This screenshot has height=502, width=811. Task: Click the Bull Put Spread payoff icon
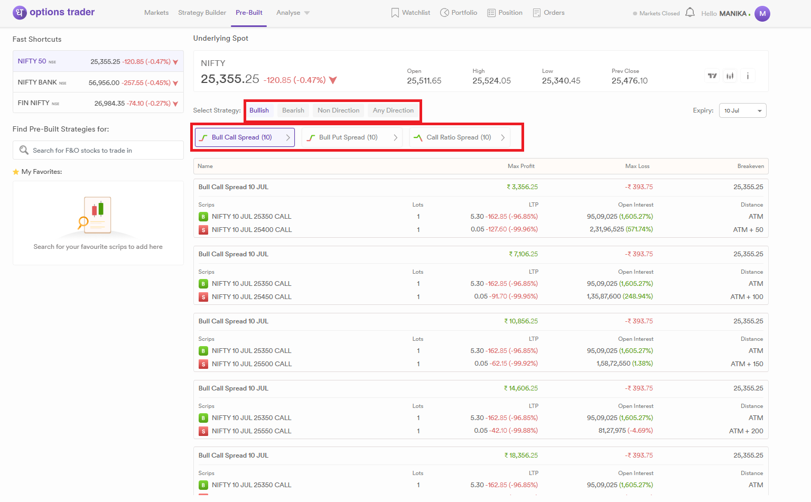(311, 137)
